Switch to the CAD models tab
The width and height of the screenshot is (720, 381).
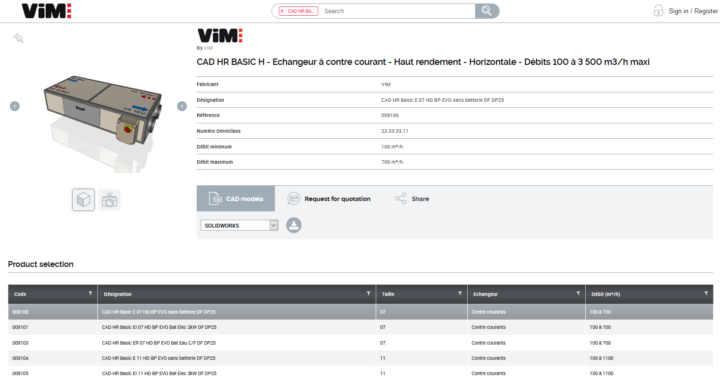tap(236, 199)
